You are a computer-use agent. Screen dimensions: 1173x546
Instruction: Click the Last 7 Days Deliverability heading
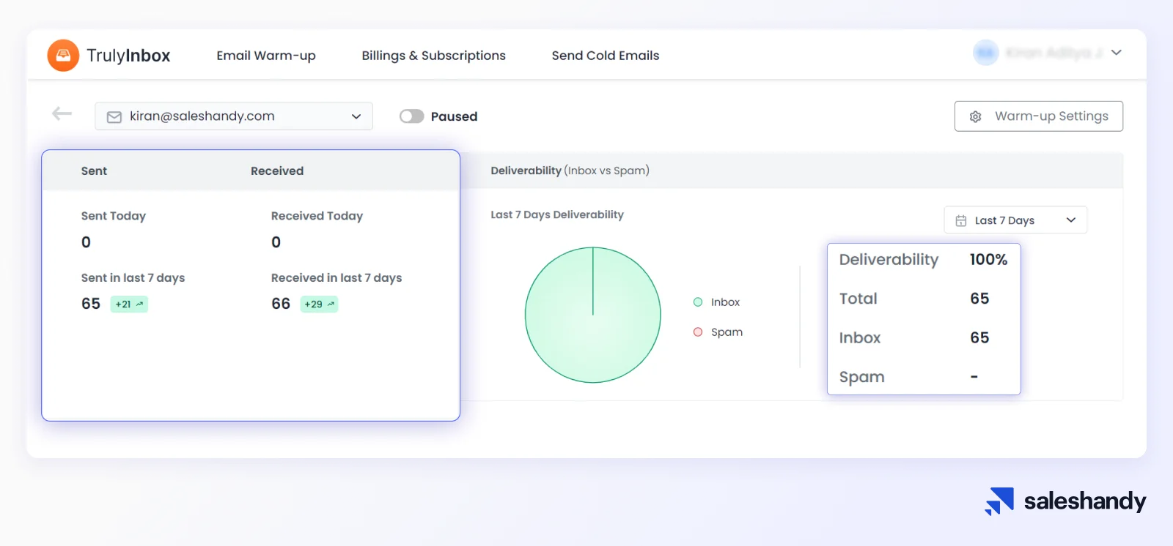[x=557, y=214]
